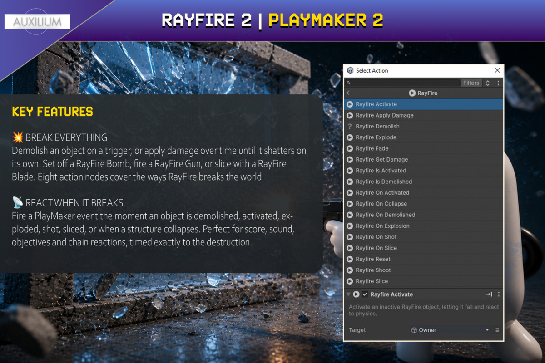Select the Rayfire On Explosion action
545x363 pixels.
[x=424, y=226]
